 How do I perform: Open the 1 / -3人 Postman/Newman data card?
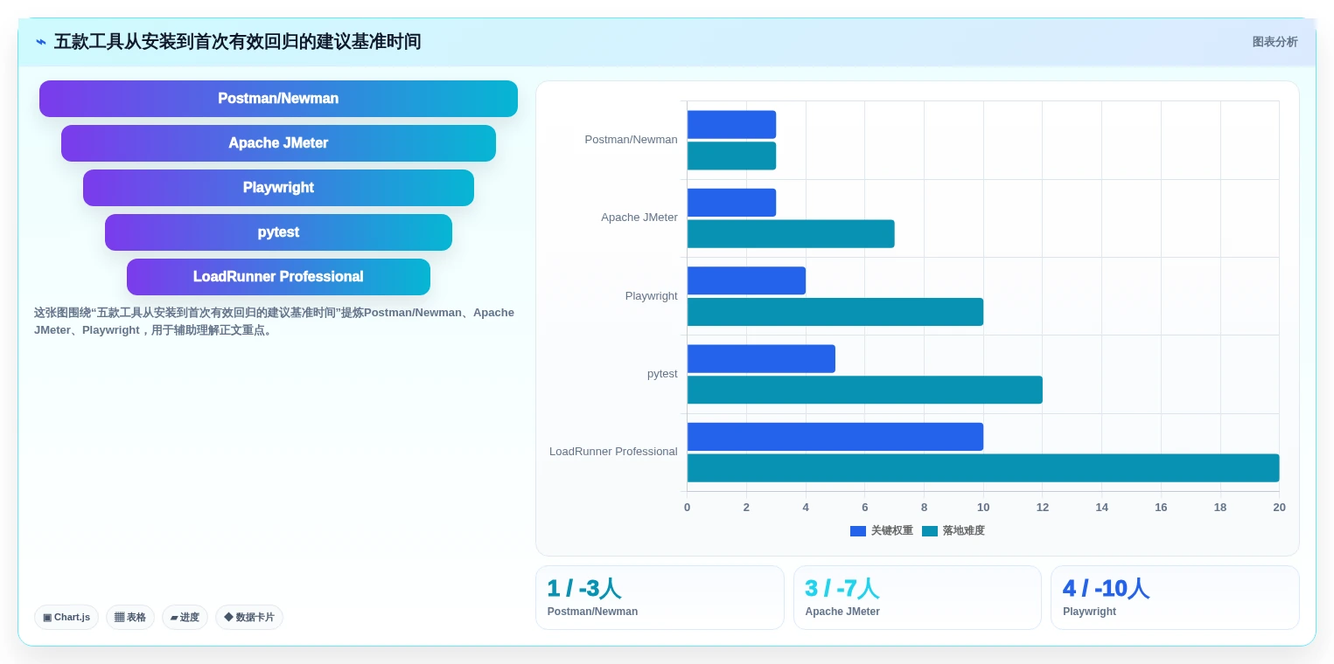coord(660,598)
